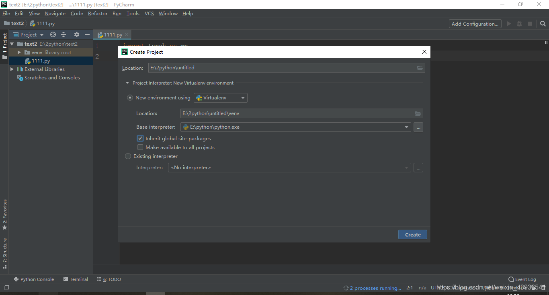Image resolution: width=549 pixels, height=295 pixels.
Task: Click the text2 folder breadcrumb in navigation bar
Action: (x=14, y=24)
